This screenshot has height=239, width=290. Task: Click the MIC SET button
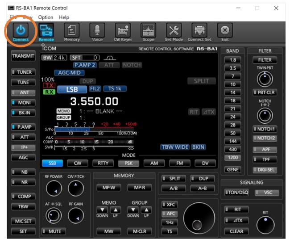pos(23,221)
